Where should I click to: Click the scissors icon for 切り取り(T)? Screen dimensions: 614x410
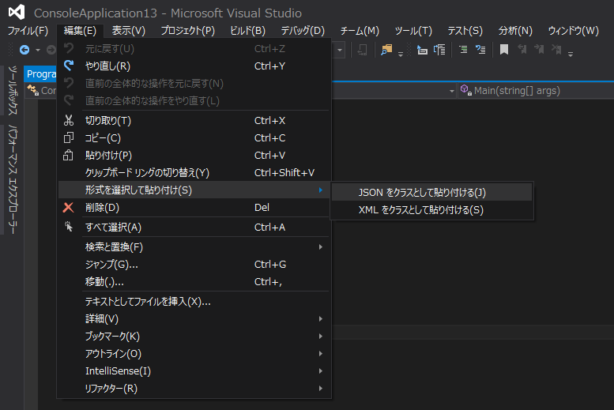tap(69, 120)
